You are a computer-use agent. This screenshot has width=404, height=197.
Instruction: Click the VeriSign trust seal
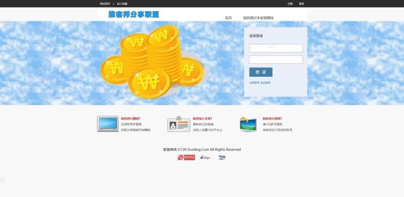205,157
